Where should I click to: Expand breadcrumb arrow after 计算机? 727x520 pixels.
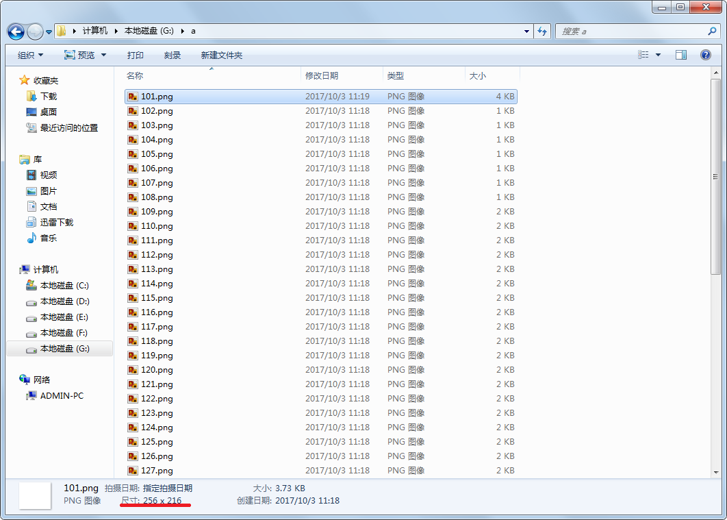116,31
